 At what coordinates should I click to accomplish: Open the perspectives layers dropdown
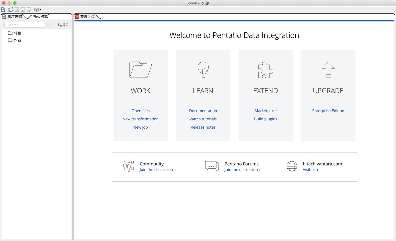[x=37, y=10]
